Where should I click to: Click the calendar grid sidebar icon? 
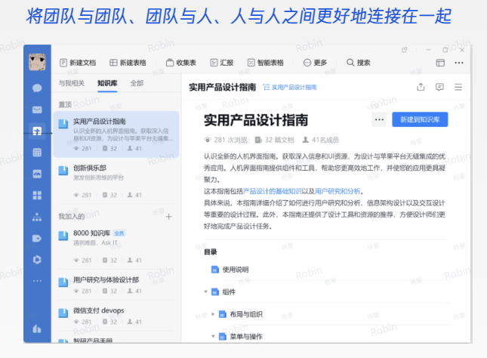pos(37,153)
